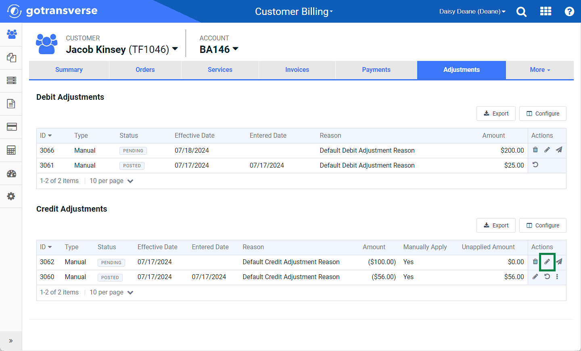Export the debit adjustments

coord(496,113)
